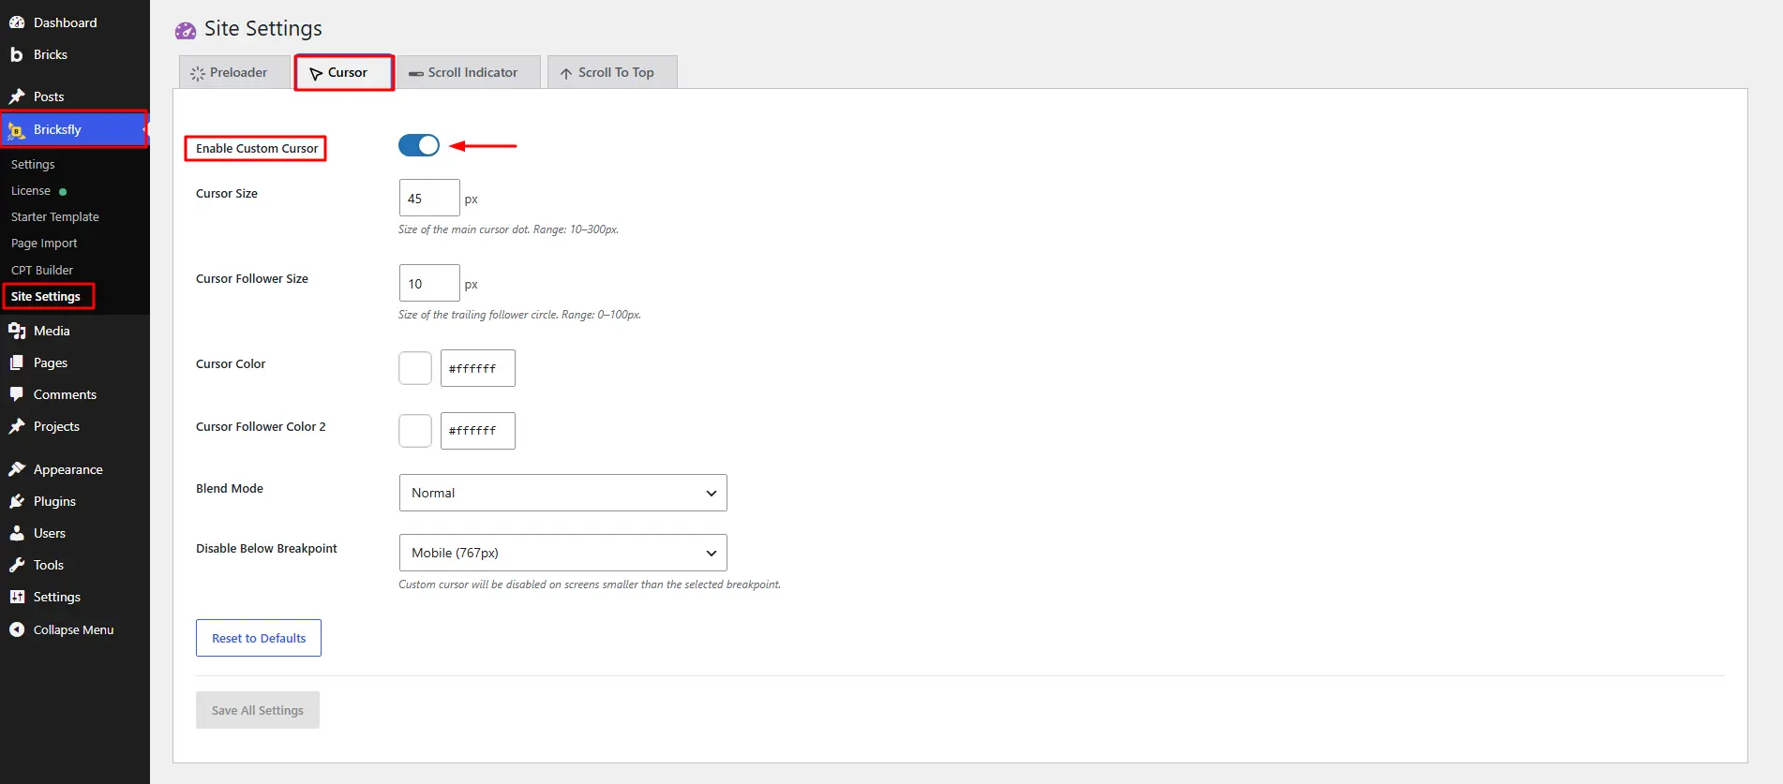Screen dimensions: 1783x784
Task: Click the Comments bubble icon
Action: (x=17, y=394)
